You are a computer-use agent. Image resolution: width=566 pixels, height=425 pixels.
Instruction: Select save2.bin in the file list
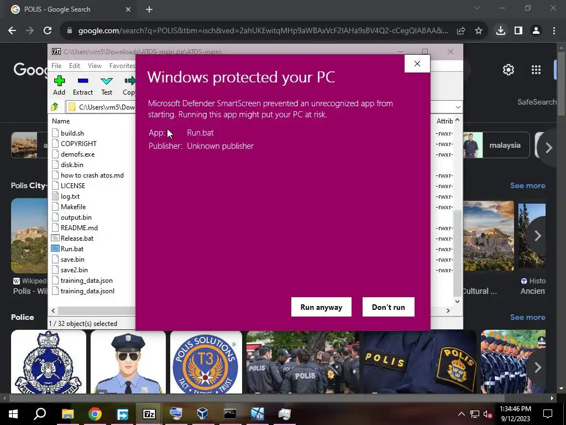74,270
